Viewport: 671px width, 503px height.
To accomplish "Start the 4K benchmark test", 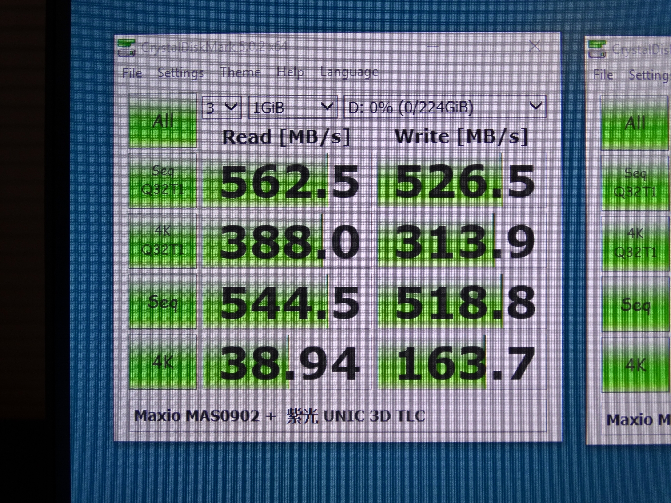I will point(163,362).
